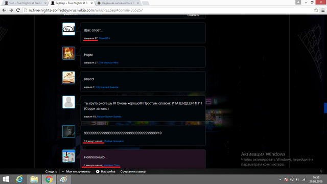This screenshot has width=327, height=184.
Task: Click the volume speaker tray icon
Action: click(x=297, y=179)
